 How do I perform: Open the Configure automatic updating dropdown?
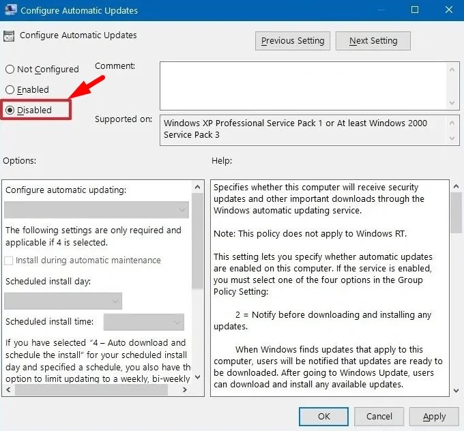tap(96, 210)
